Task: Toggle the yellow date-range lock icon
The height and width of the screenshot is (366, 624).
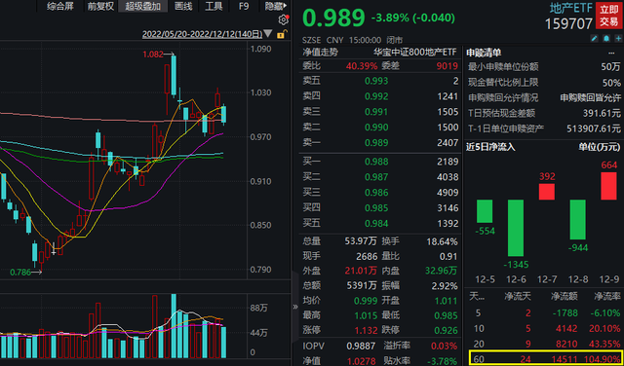Action: coord(281,34)
